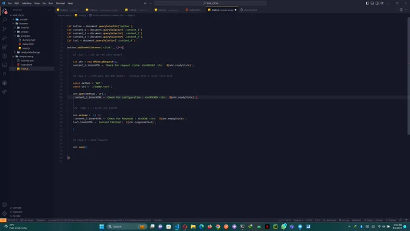Switch to the dummy.text editor tab
This screenshot has height=231, width=410.
[x=249, y=10]
